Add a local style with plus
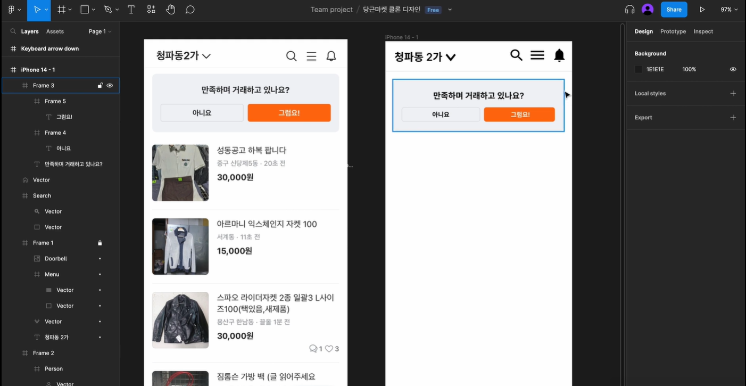Image resolution: width=746 pixels, height=386 pixels. click(733, 93)
